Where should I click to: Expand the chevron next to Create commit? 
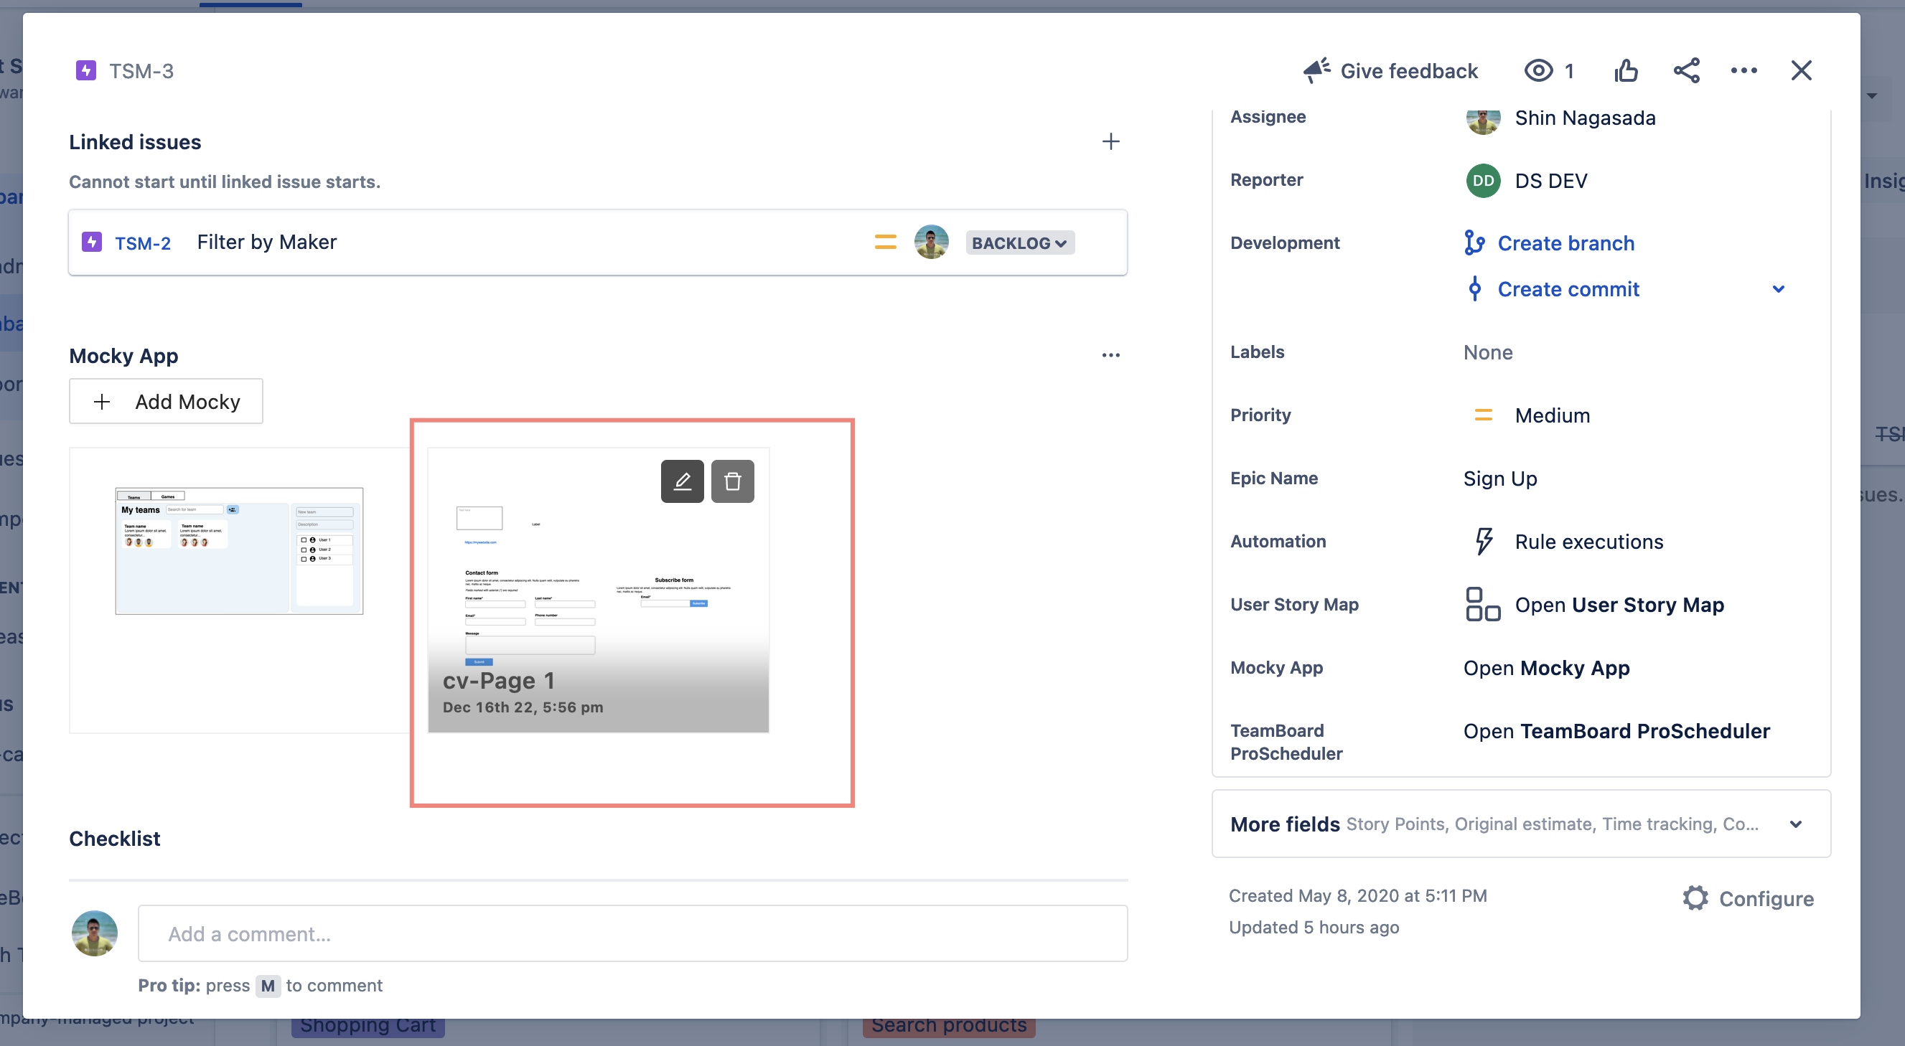coord(1778,289)
